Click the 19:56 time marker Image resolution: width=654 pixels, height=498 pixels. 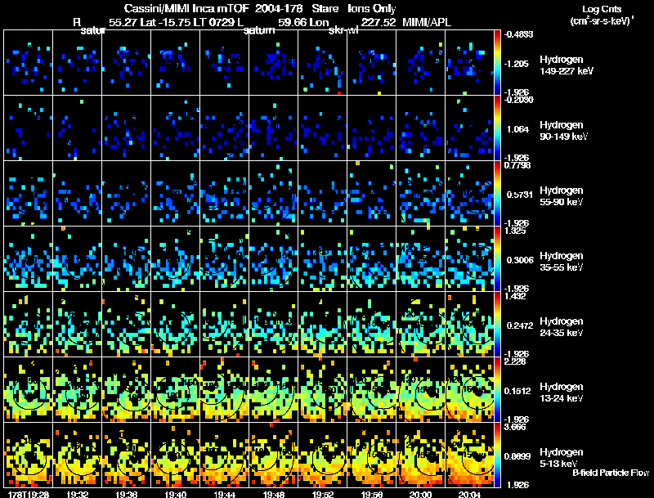point(371,493)
